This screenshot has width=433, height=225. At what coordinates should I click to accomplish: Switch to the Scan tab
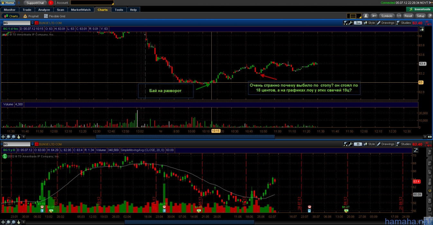tap(60, 10)
